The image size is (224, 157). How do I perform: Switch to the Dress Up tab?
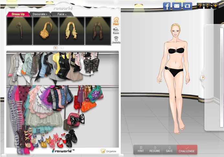(18, 14)
